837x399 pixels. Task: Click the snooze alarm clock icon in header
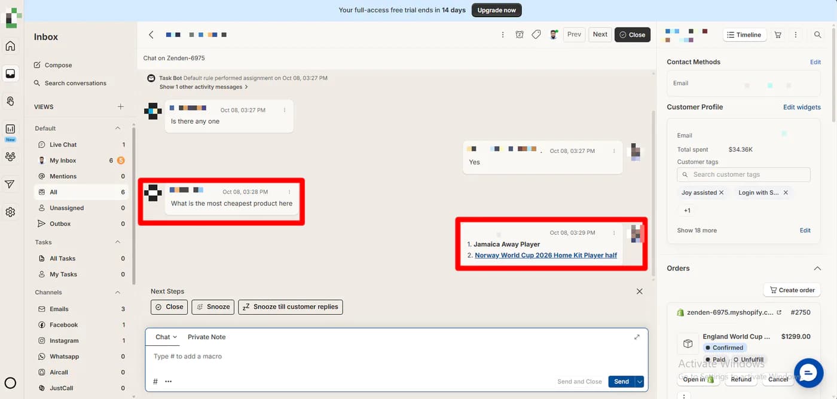[520, 35]
